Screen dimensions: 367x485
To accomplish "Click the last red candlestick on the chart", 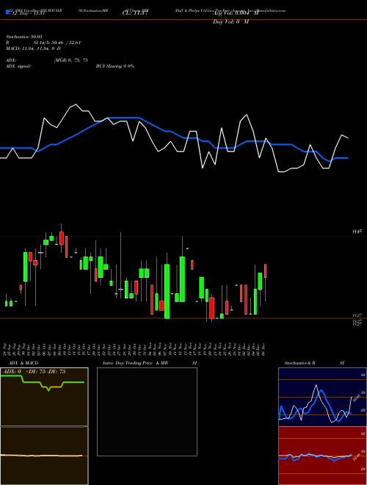I will [265, 271].
